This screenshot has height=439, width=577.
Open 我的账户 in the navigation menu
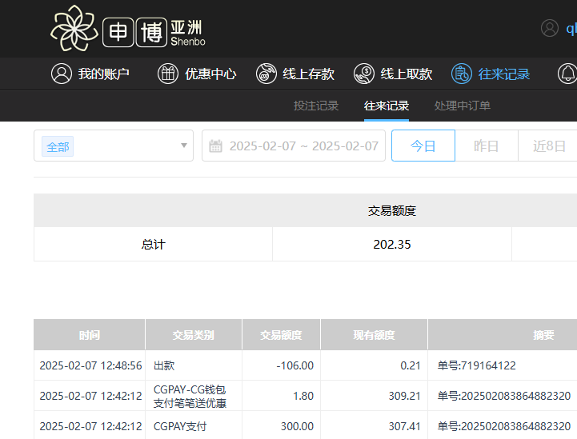coord(103,74)
